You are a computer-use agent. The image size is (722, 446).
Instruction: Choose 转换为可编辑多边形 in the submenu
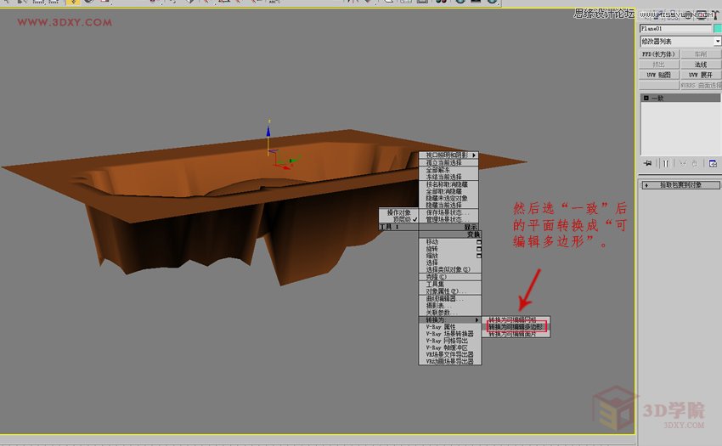(516, 327)
